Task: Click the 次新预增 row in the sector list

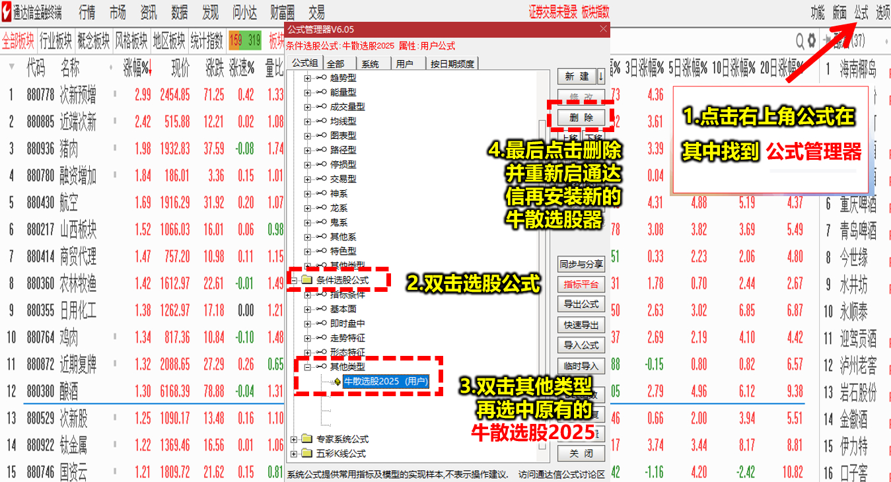Action: point(142,95)
